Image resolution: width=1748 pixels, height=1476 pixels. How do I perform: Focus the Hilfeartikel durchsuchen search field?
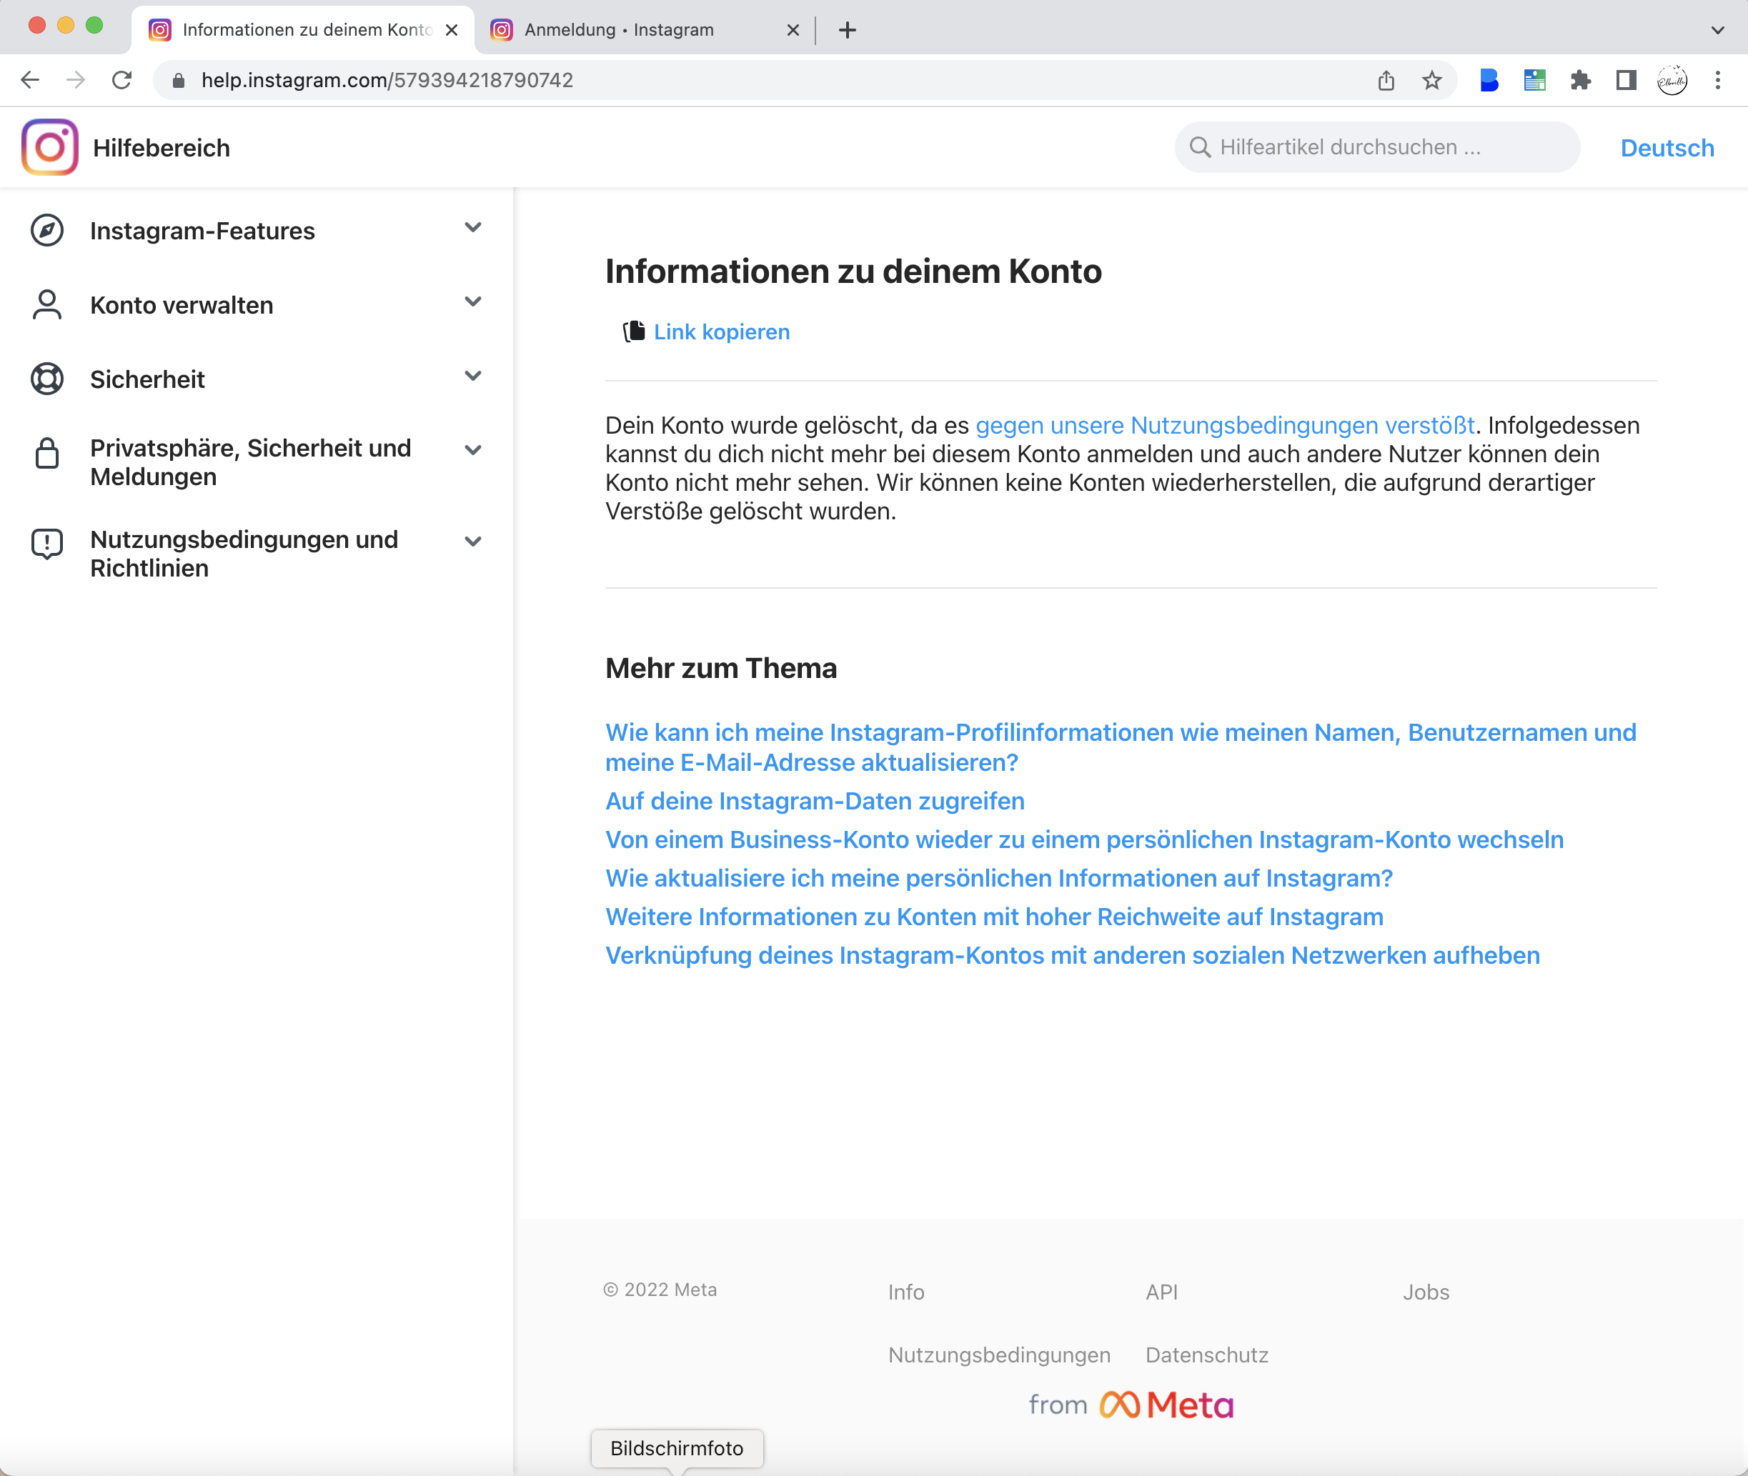[x=1377, y=147]
